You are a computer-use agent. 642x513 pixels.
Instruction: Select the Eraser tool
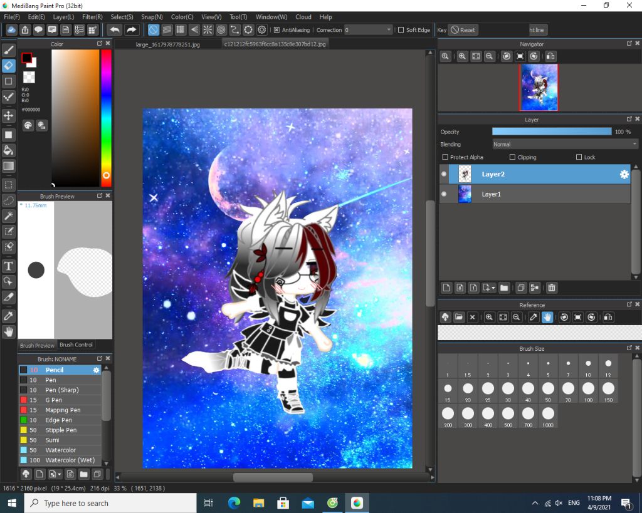point(9,65)
